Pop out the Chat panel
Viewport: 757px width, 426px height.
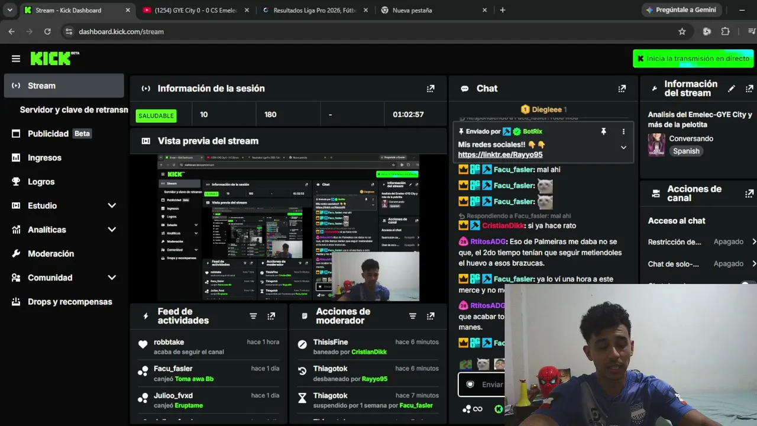(622, 89)
